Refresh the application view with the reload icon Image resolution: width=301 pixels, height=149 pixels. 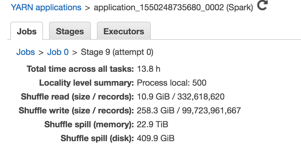click(262, 5)
